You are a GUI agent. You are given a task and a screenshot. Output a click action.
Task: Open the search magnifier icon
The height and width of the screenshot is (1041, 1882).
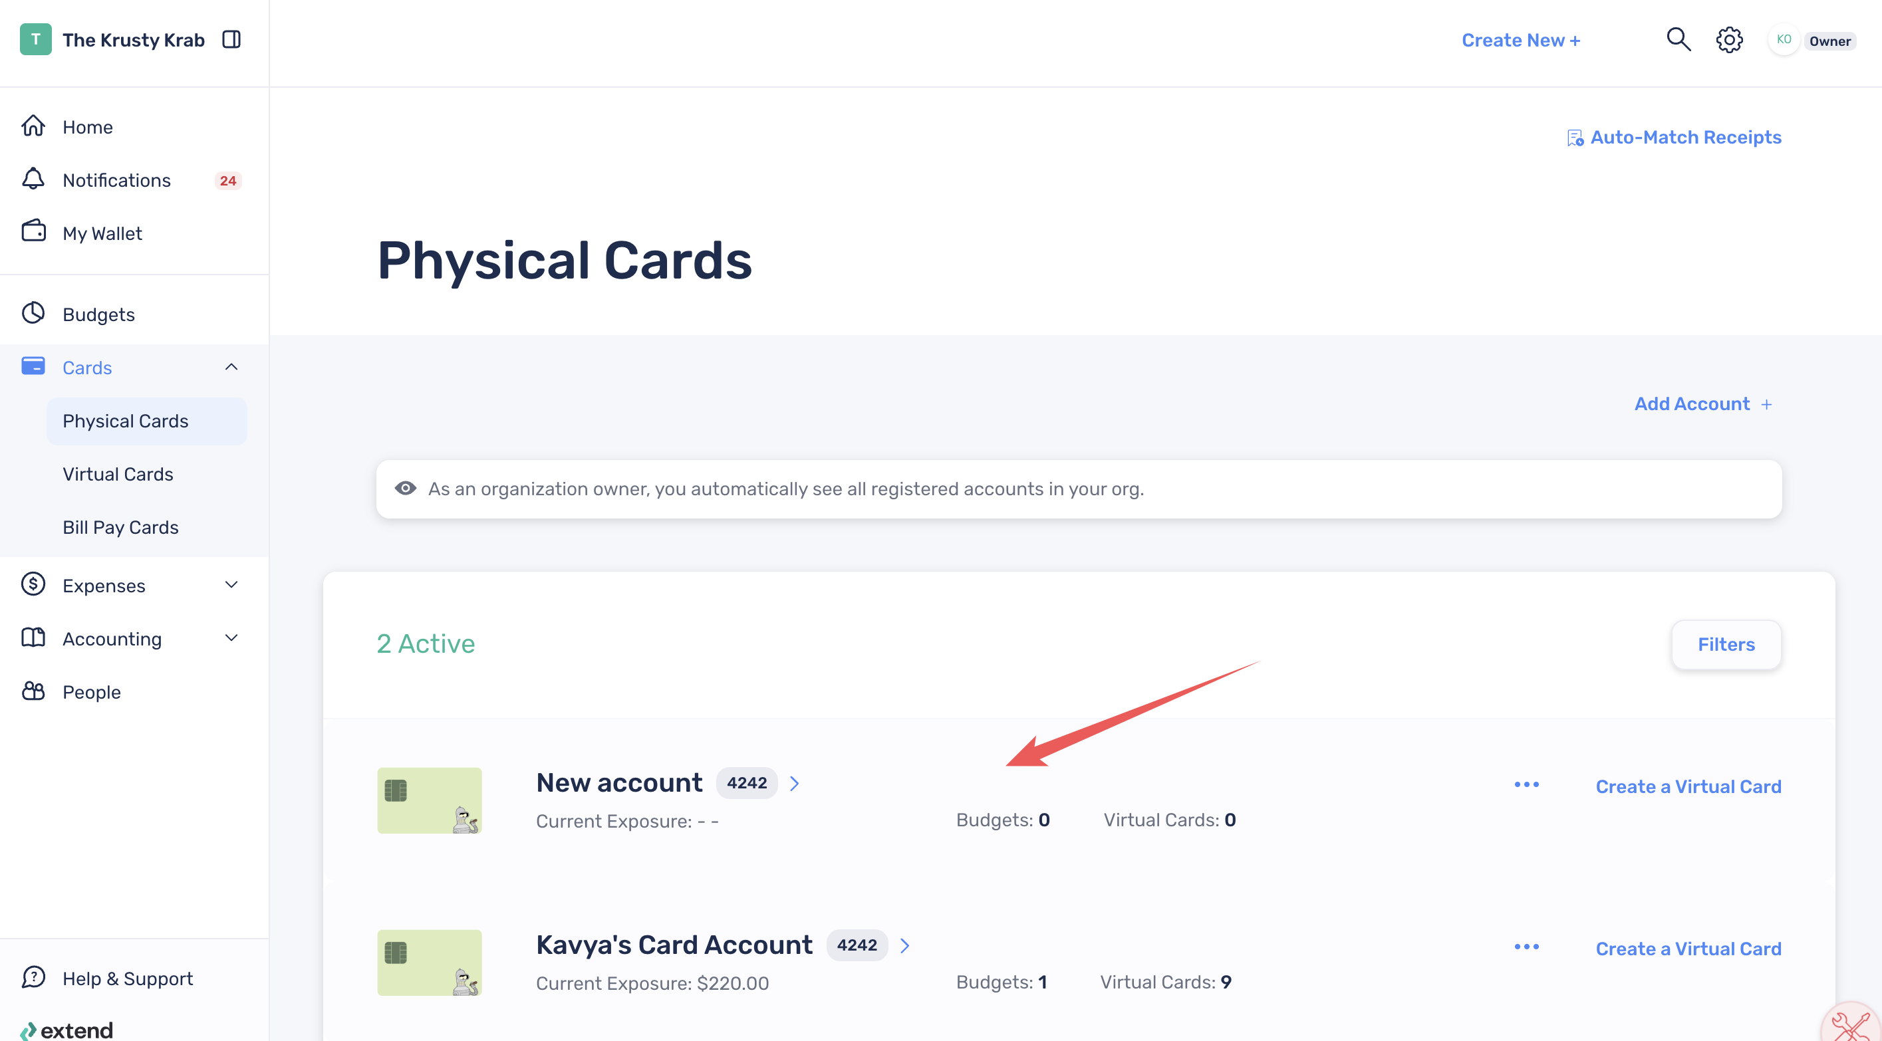tap(1678, 39)
